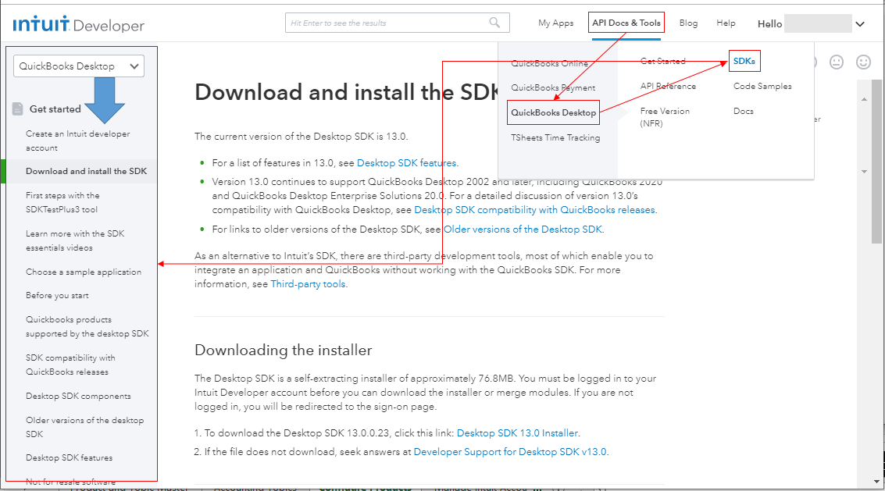Open My Apps in top navigation
This screenshot has width=885, height=491.
pos(556,23)
